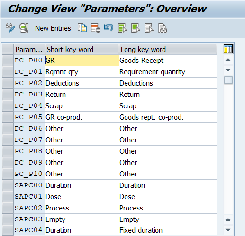Click the Copy As icon

[82, 28]
